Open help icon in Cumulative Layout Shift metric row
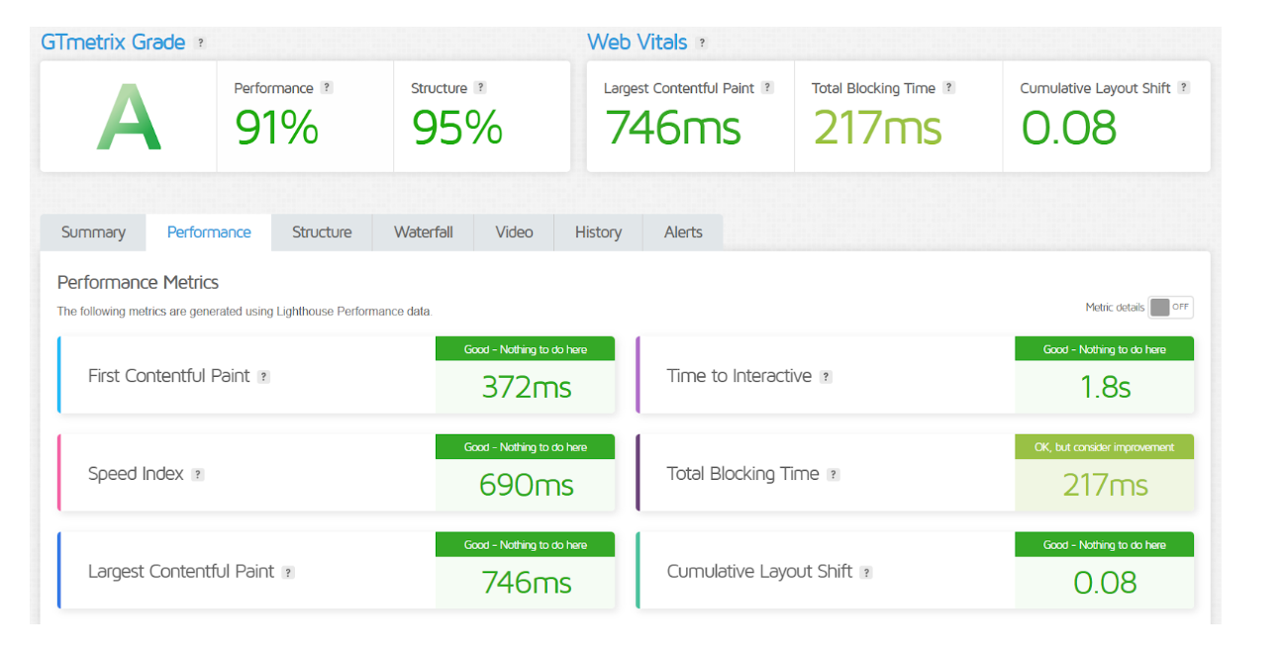Image resolution: width=1281 pixels, height=653 pixels. pos(866,573)
